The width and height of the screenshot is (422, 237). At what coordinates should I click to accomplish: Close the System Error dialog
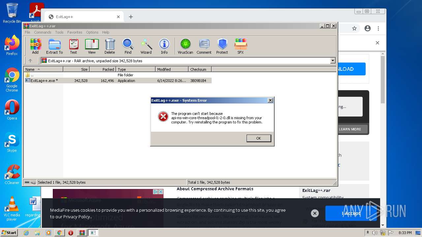pyautogui.click(x=270, y=100)
